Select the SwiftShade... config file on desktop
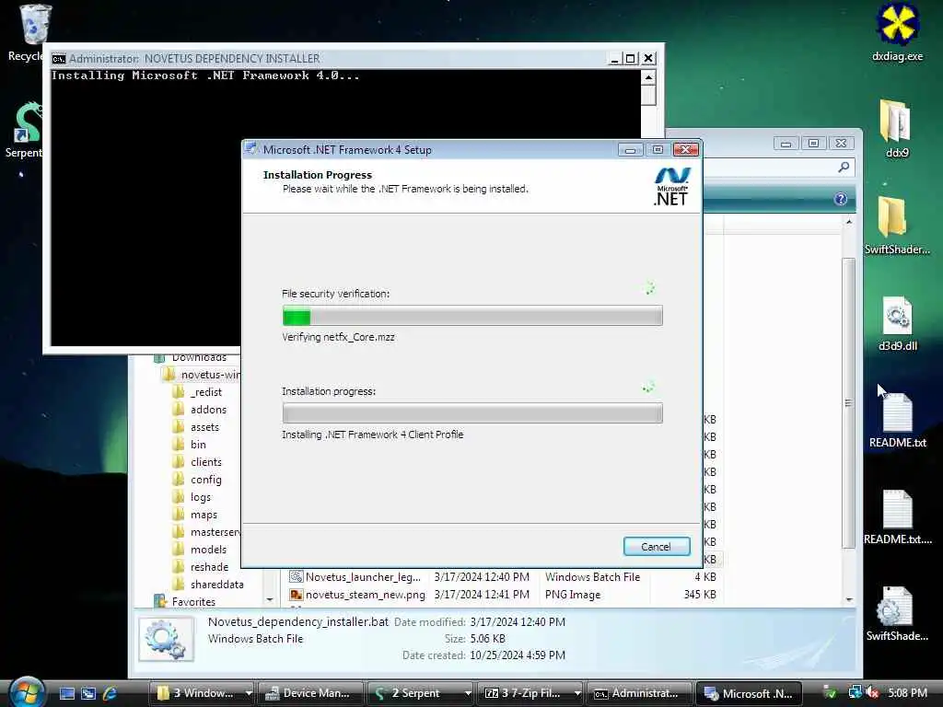 coord(897,613)
